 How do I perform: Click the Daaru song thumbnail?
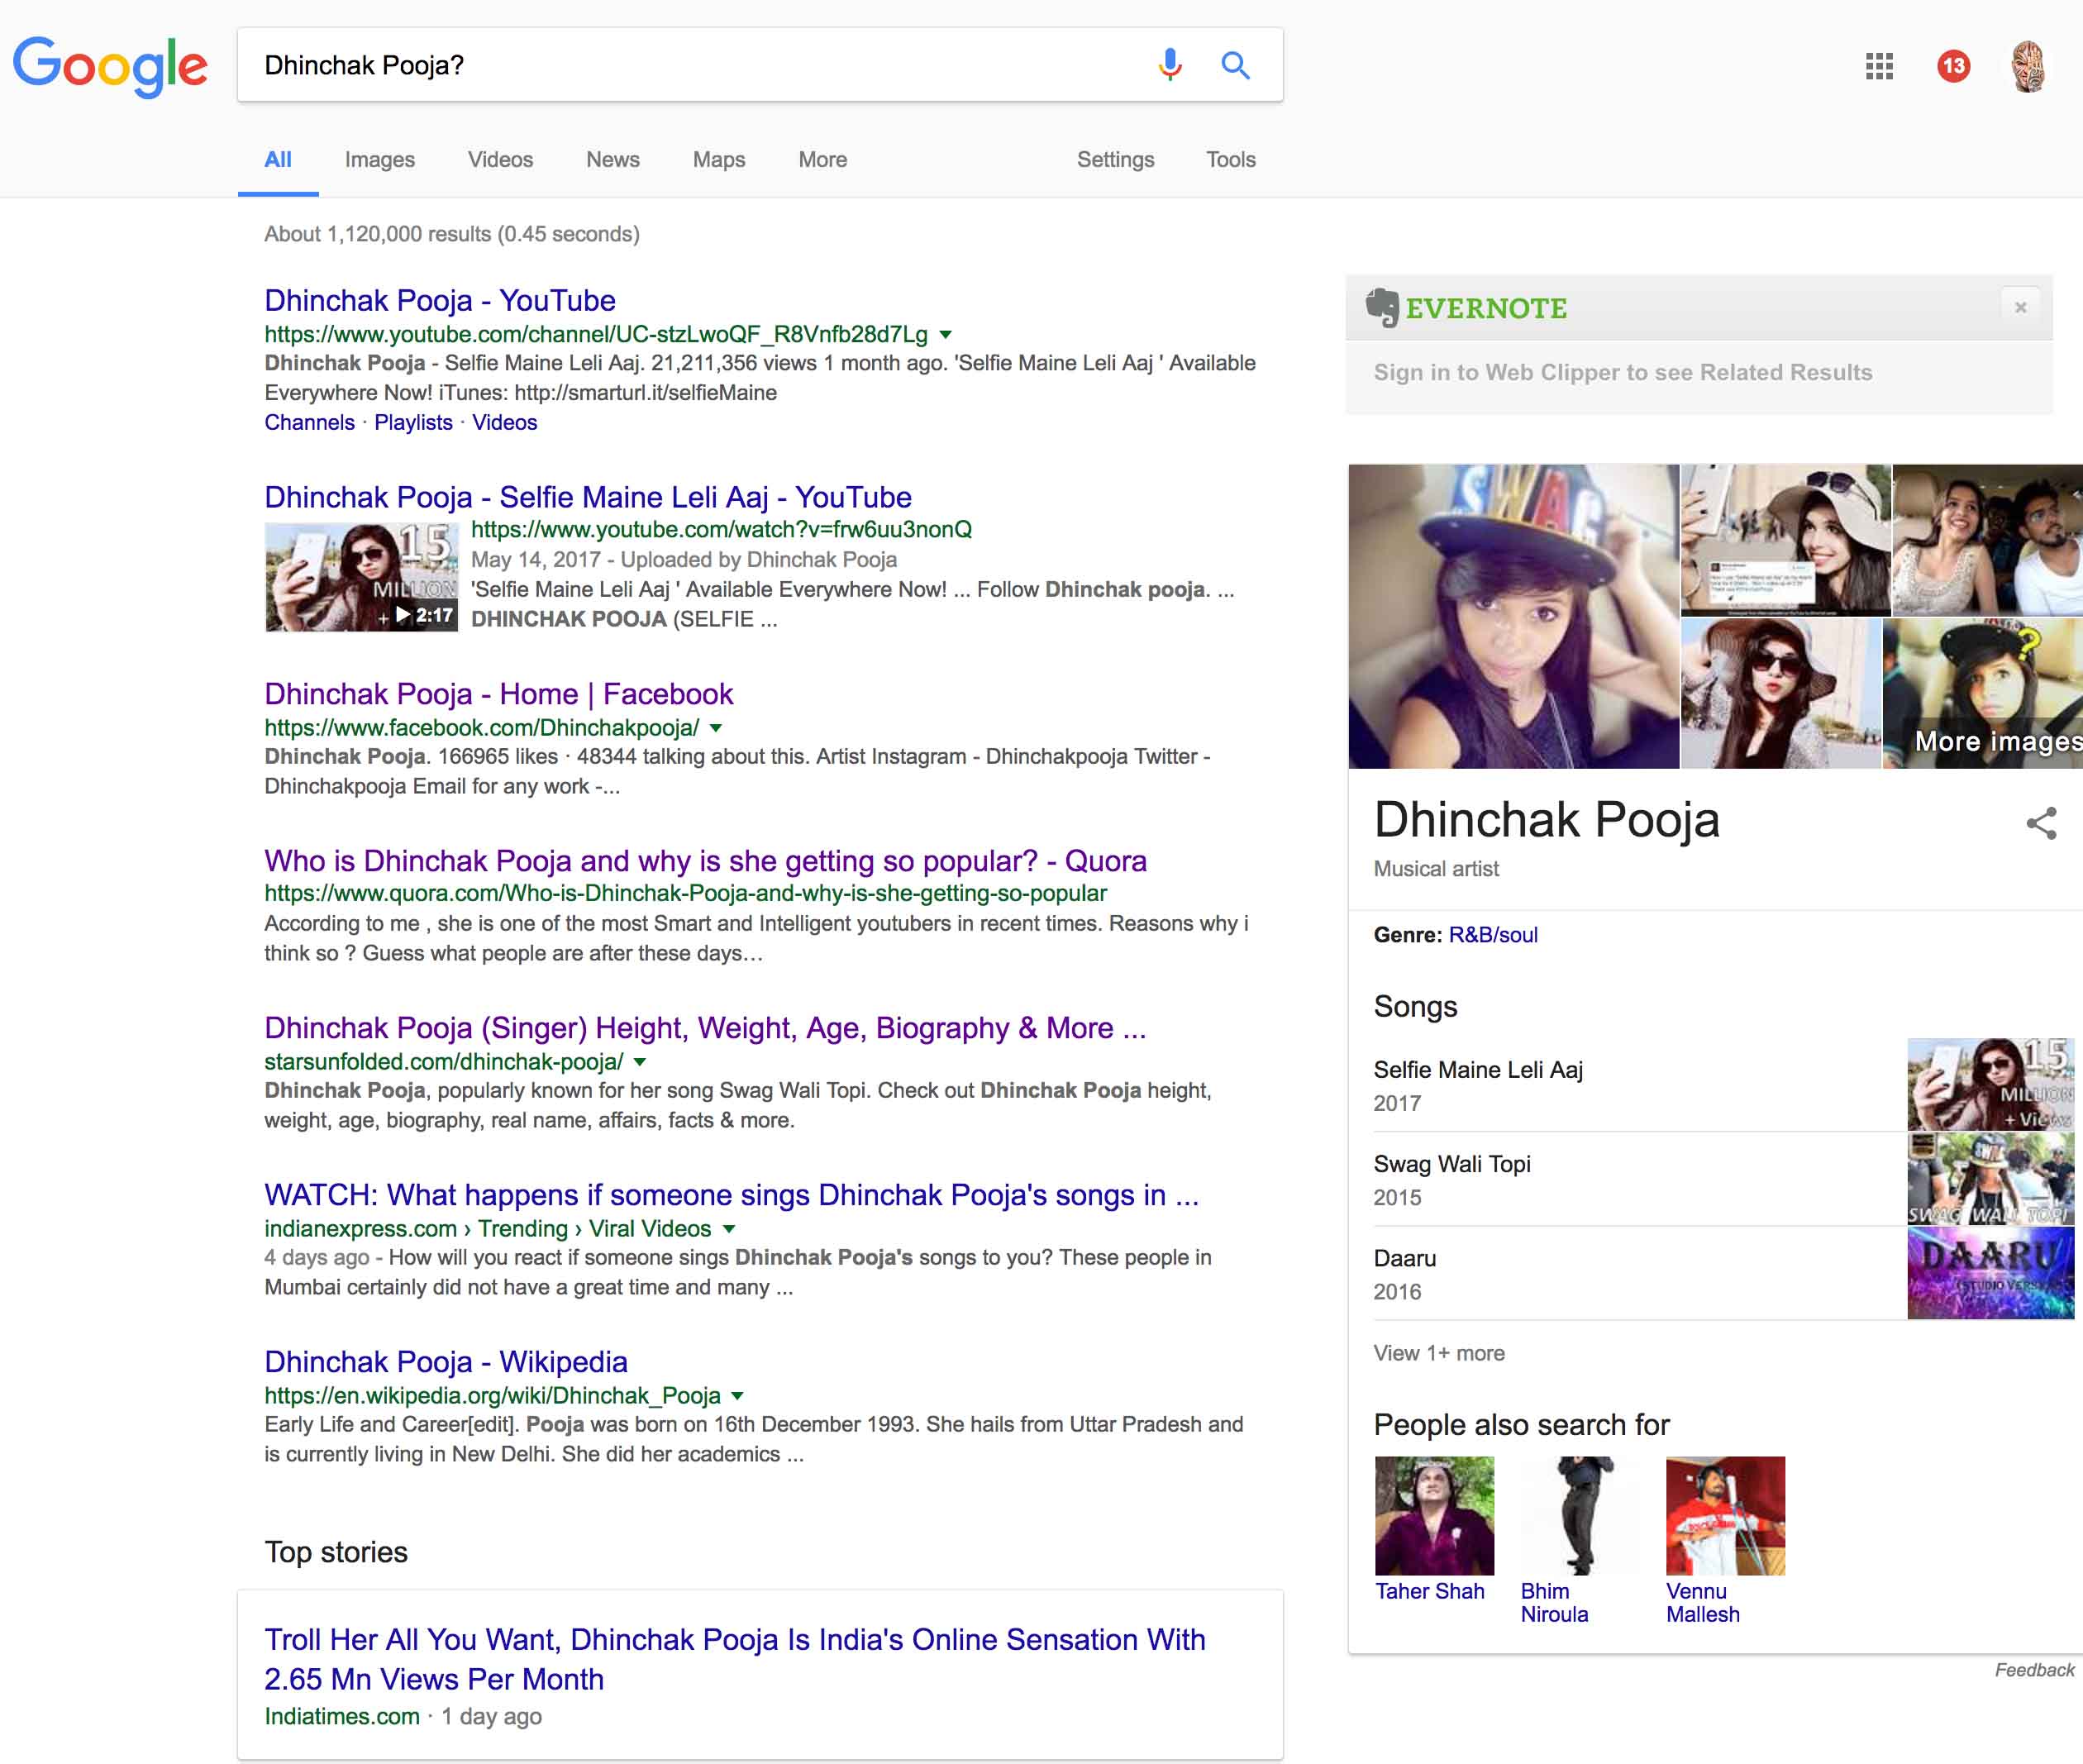click(1990, 1273)
